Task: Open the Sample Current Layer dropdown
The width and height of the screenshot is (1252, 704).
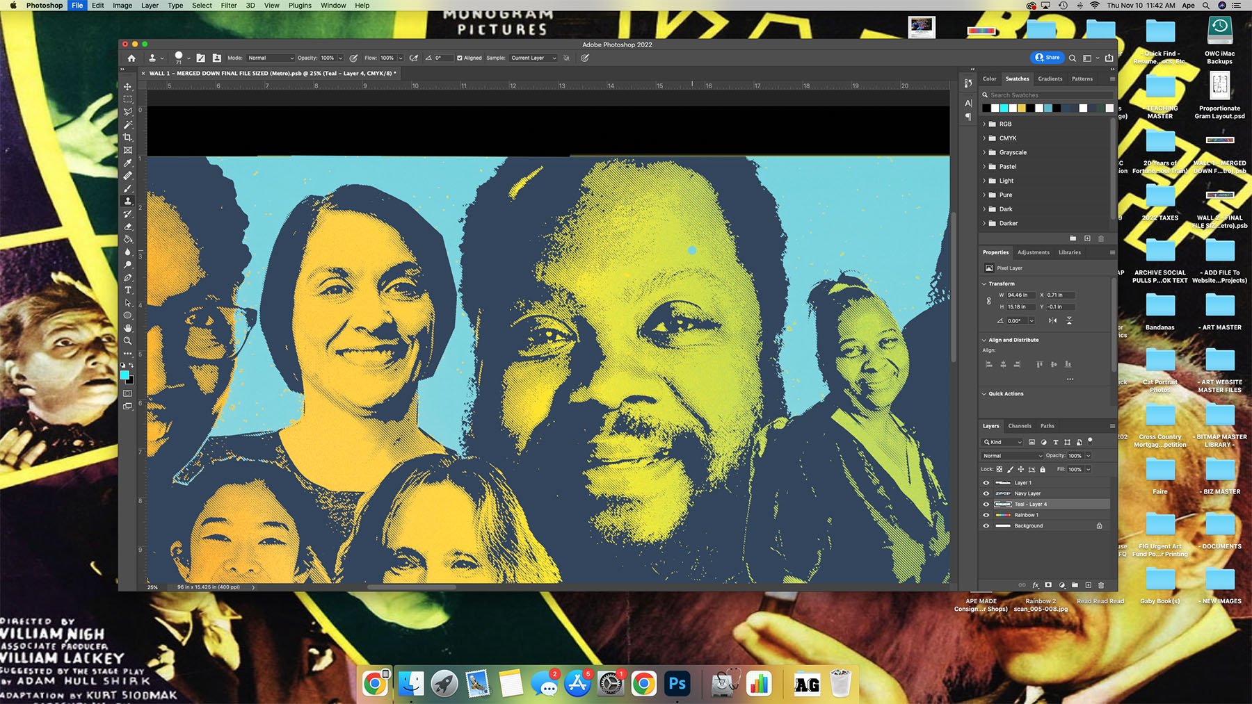Action: click(533, 58)
